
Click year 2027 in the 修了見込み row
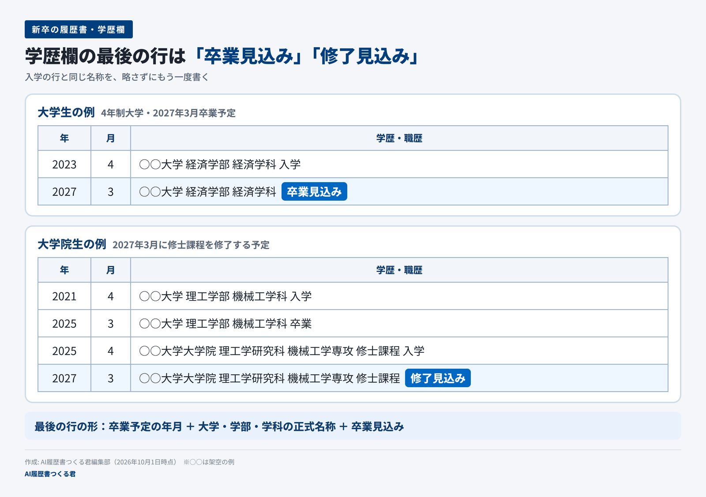(x=64, y=378)
